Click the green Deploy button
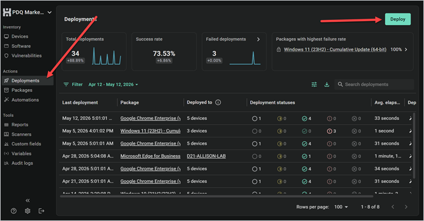The height and width of the screenshot is (221, 424). [398, 19]
